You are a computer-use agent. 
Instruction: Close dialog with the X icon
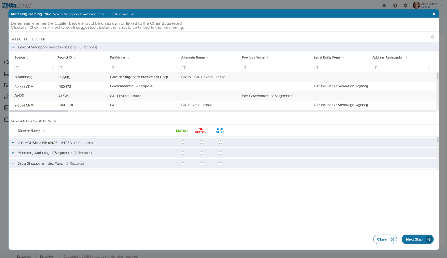[434, 14]
